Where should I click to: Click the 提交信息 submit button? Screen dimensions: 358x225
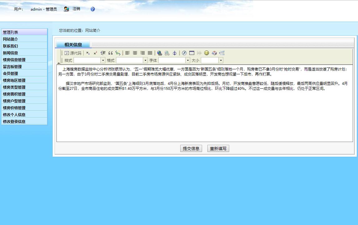click(x=191, y=148)
